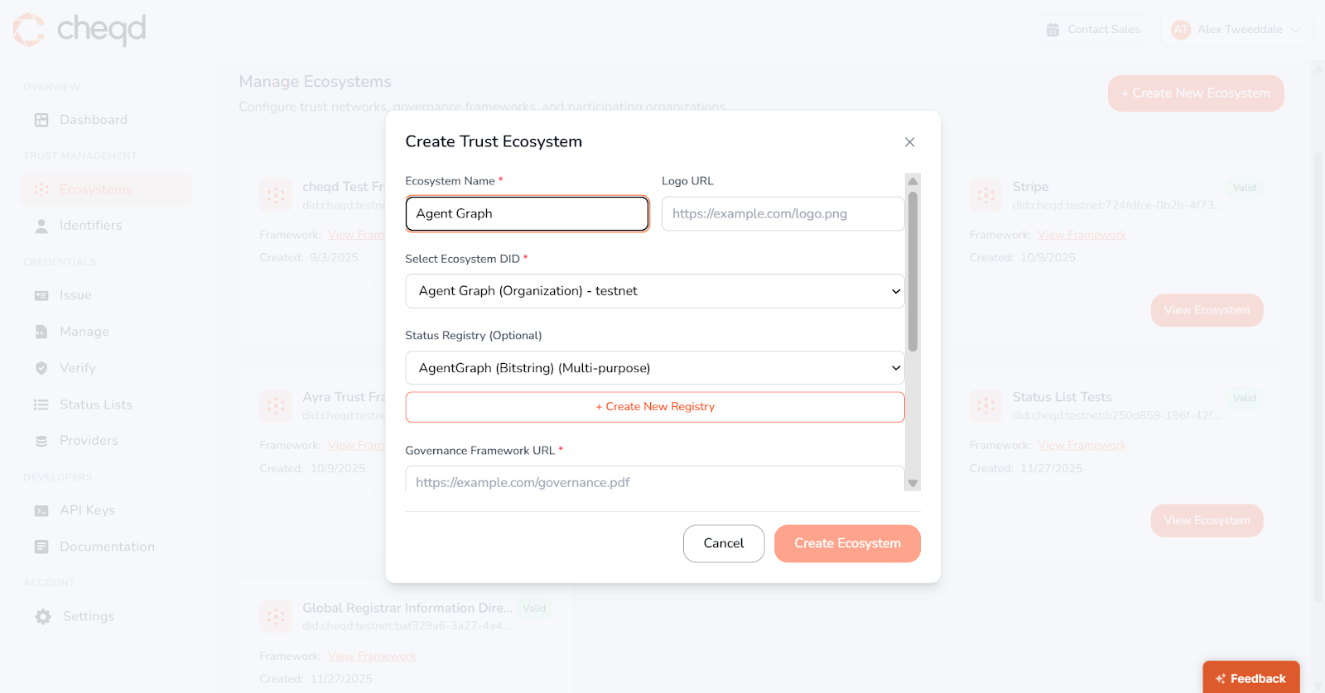Image resolution: width=1325 pixels, height=693 pixels.
Task: Click the Dashboard grid icon in sidebar
Action: click(x=41, y=120)
